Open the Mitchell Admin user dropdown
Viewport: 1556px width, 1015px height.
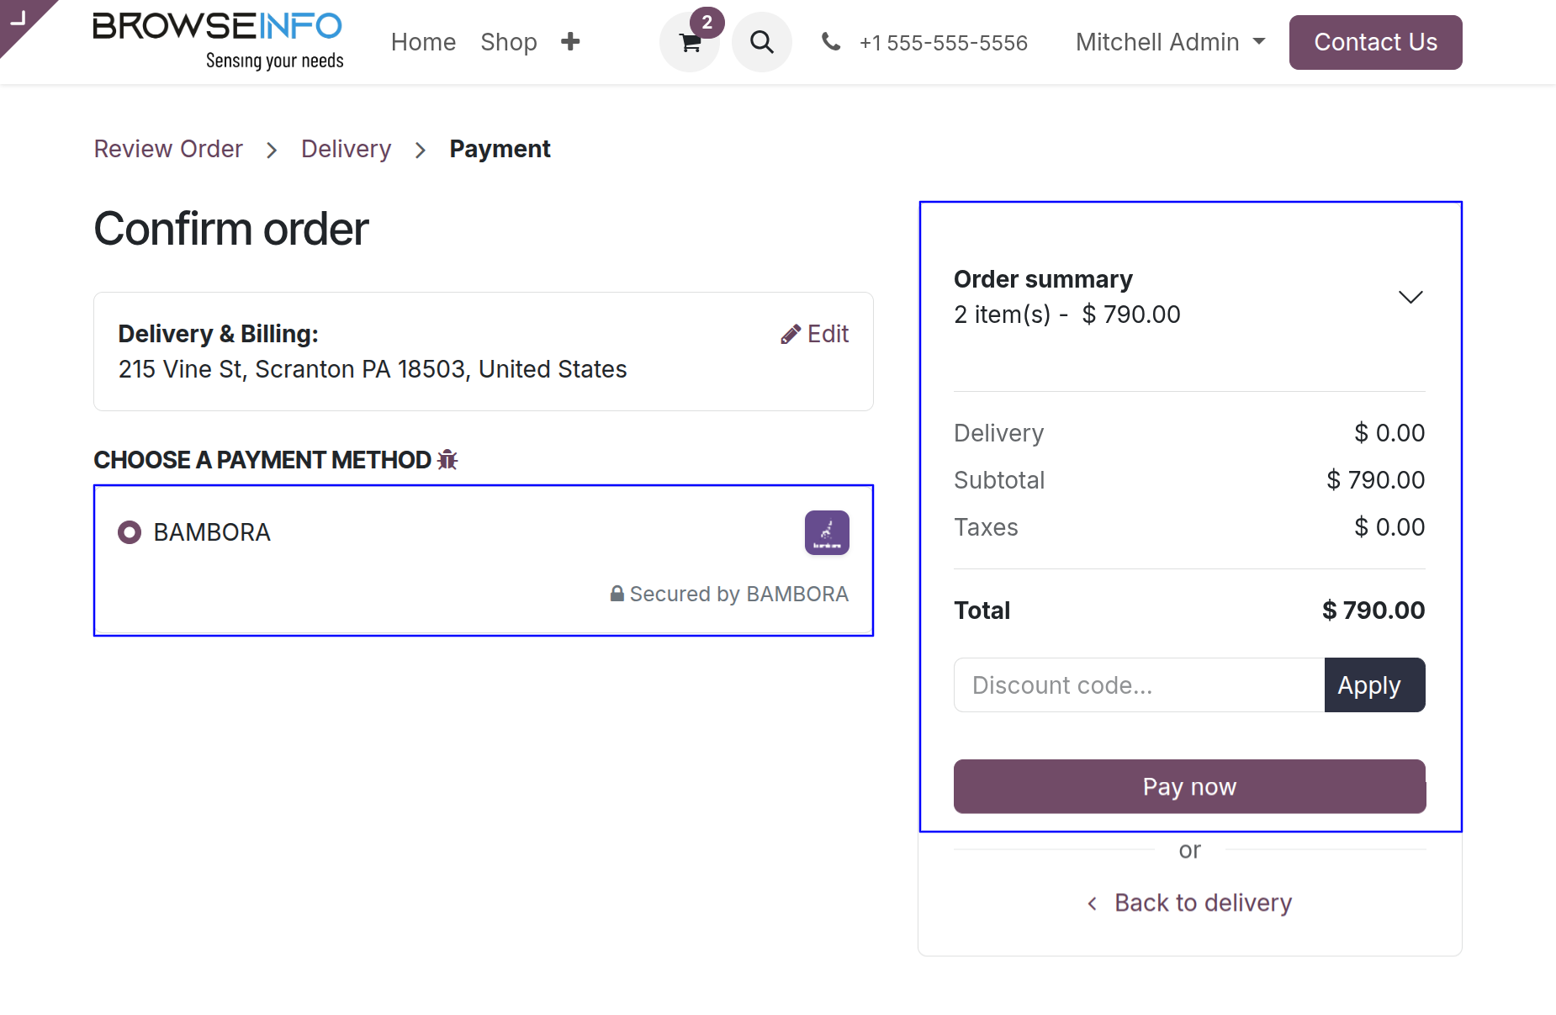[1170, 42]
